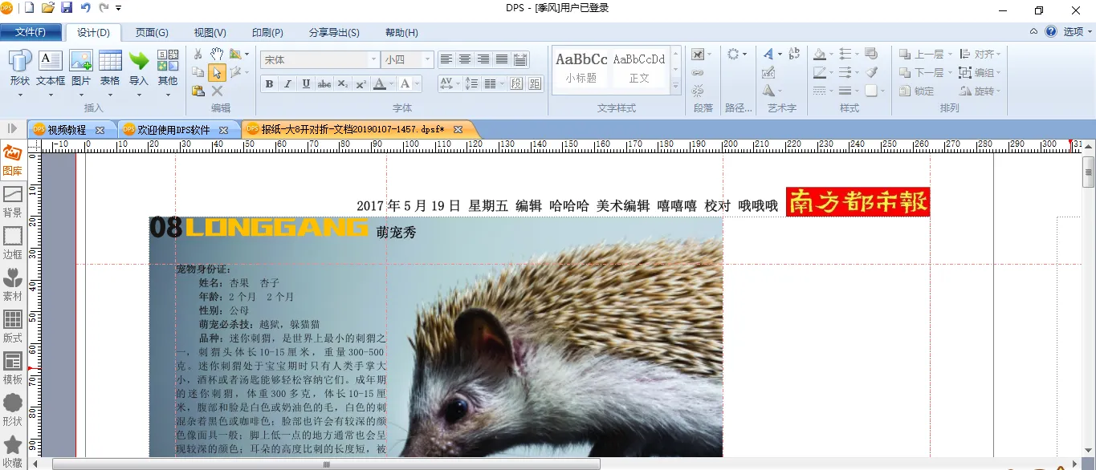Open the 小四 font size dropdown
1096x470 pixels.
click(x=427, y=60)
